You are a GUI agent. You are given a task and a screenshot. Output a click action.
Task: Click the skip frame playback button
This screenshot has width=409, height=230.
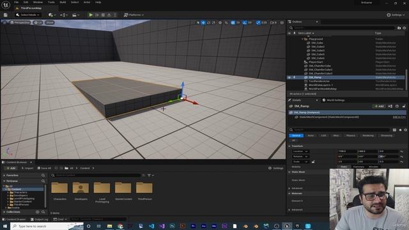pyautogui.click(x=97, y=15)
